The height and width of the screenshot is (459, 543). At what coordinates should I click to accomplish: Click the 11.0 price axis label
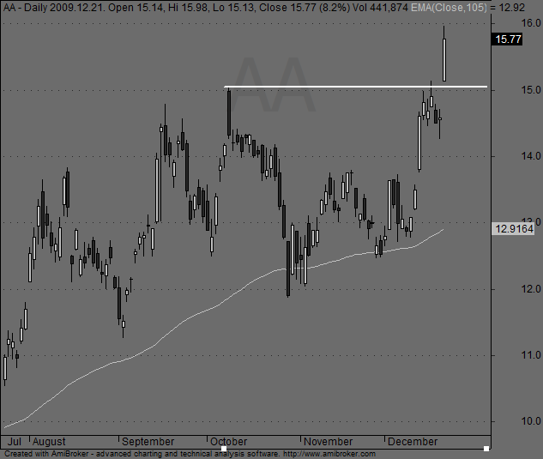click(531, 355)
